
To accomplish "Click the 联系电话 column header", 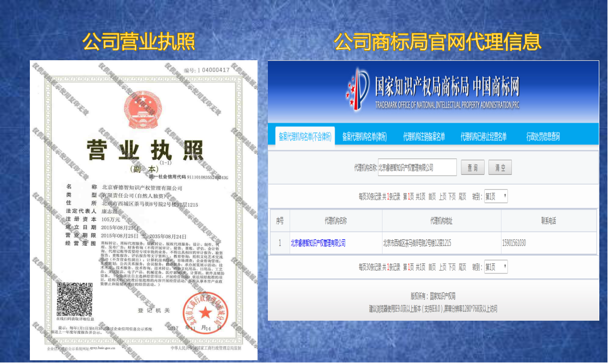I will [548, 221].
